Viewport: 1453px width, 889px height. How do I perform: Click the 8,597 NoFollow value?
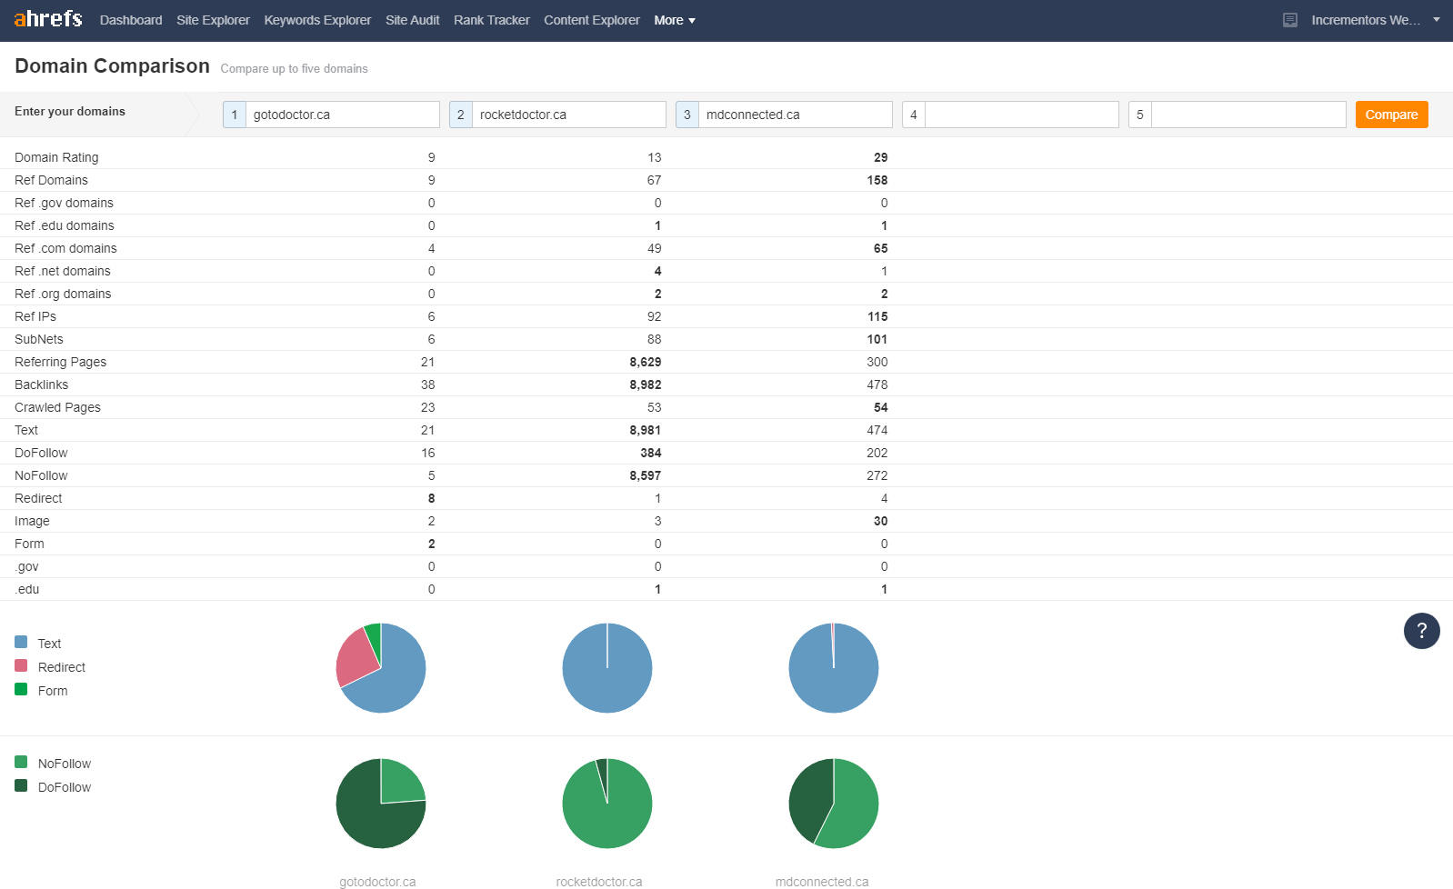pyautogui.click(x=645, y=475)
